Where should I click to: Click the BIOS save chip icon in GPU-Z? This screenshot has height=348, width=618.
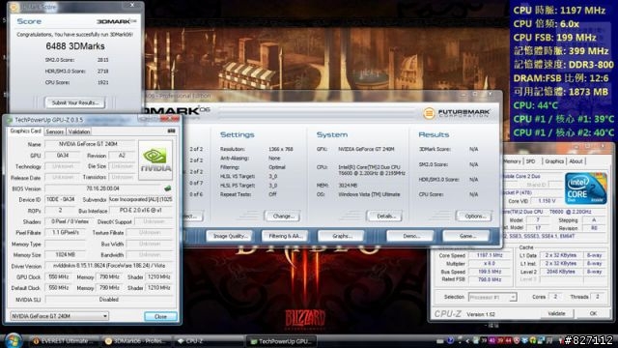167,188
